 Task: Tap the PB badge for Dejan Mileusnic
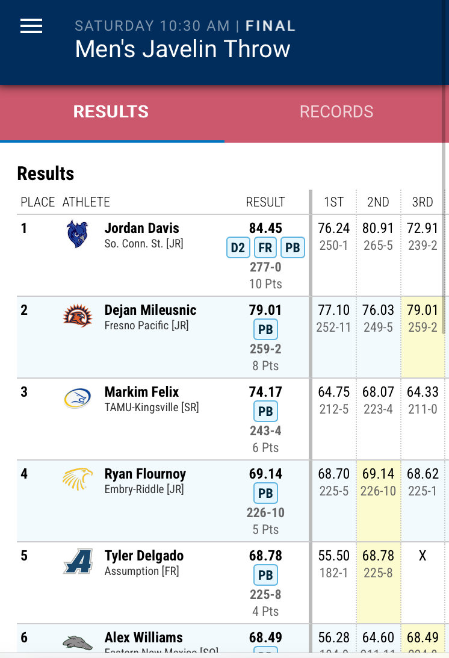point(265,330)
